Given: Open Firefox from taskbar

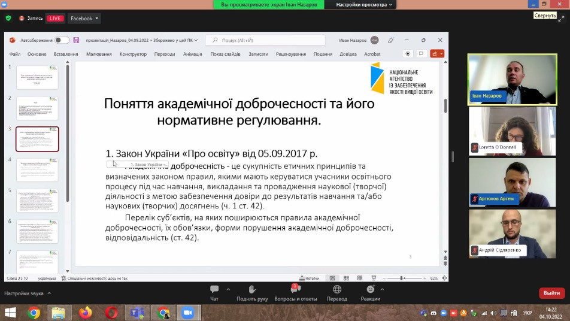Looking at the screenshot, I should pos(86,313).
